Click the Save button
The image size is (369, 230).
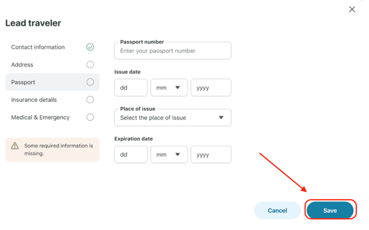coord(330,210)
